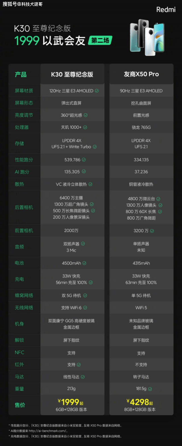The width and height of the screenshot is (182, 446).
Task: Click the ¥1999 price text
Action: 70,402
